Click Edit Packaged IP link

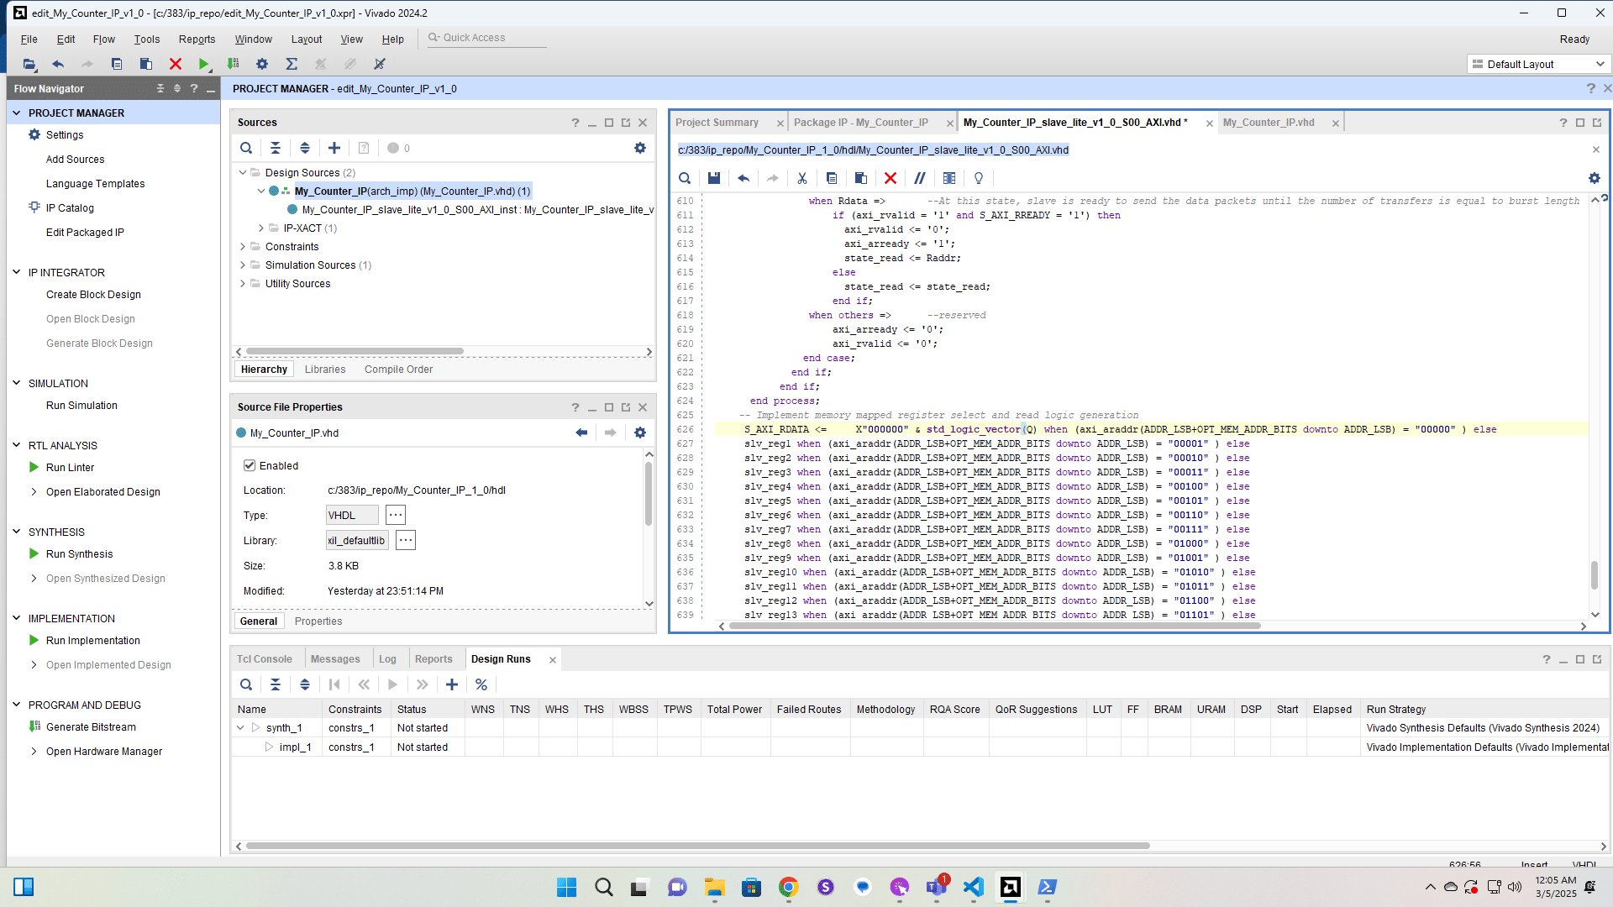[x=85, y=233]
